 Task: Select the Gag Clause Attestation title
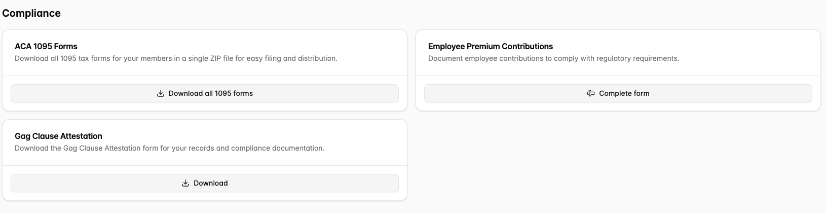pyautogui.click(x=58, y=136)
